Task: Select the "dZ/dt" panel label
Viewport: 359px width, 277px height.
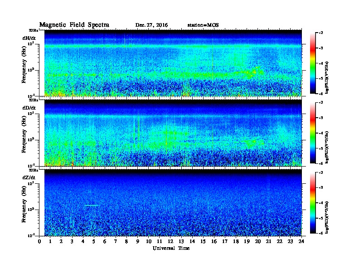Action: click(x=29, y=177)
